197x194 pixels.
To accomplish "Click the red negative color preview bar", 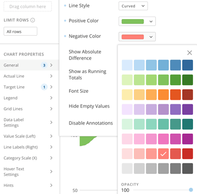I will pyautogui.click(x=133, y=37).
